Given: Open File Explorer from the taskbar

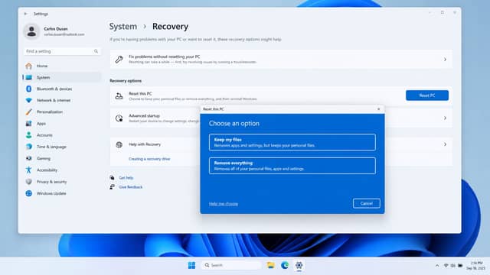Looking at the screenshot, I should tap(270, 265).
